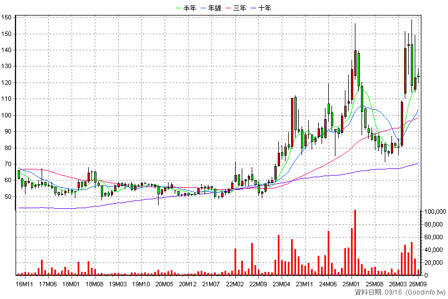The height and width of the screenshot is (299, 448).
Task: Click the 70 price axis label
Action: click(x=8, y=164)
